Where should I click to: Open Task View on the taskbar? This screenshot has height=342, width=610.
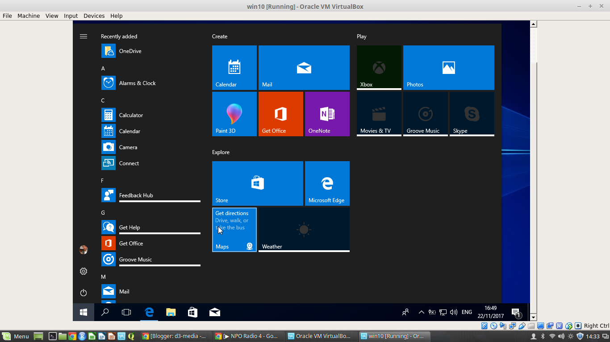[126, 312]
